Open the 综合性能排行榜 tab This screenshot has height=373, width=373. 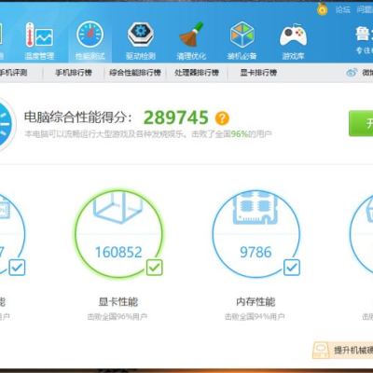point(135,73)
